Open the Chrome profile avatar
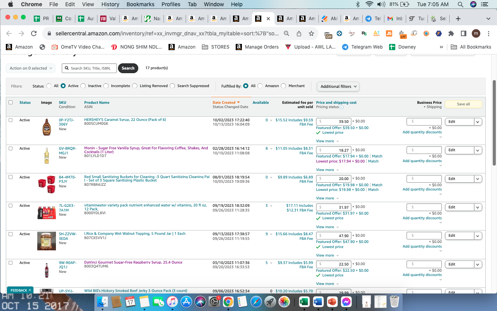This screenshot has height=311, width=497. coord(476,33)
